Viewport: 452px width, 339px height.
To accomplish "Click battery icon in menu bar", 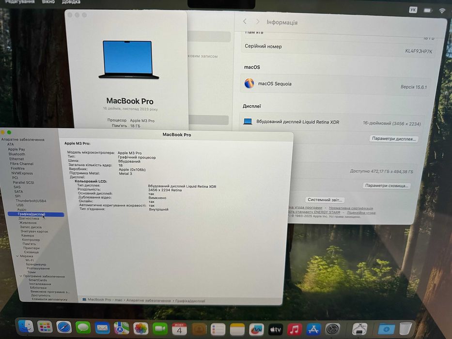I will click(427, 10).
